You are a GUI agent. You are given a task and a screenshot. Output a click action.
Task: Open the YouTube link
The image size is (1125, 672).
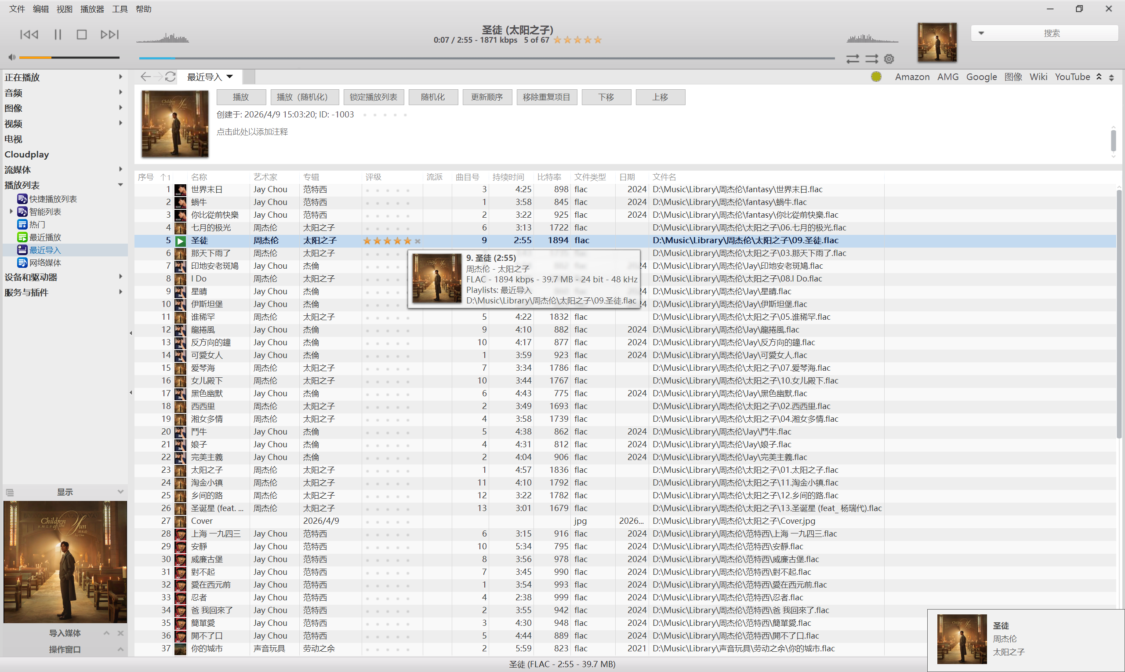point(1072,77)
